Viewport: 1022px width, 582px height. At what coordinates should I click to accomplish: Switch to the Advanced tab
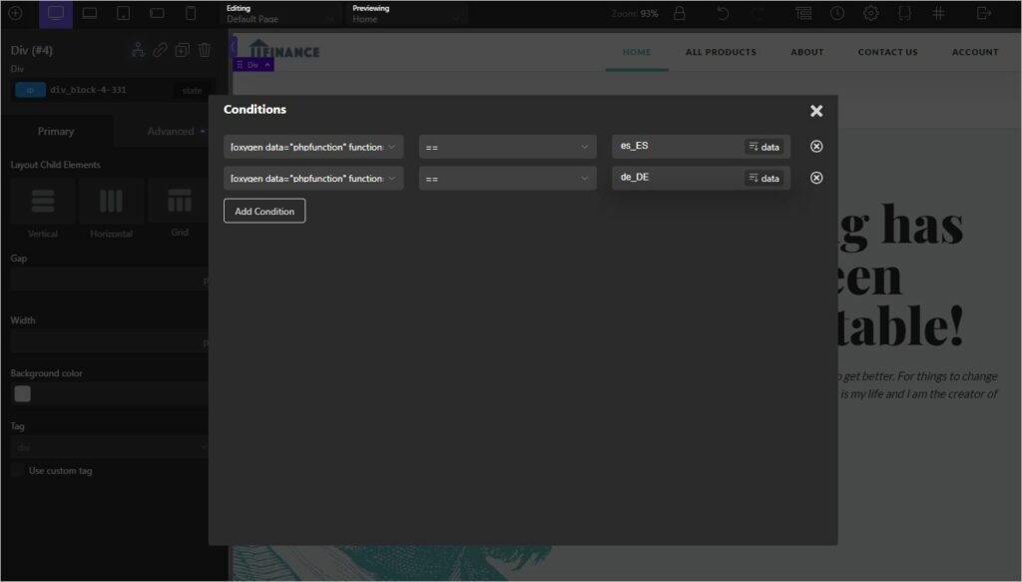171,131
